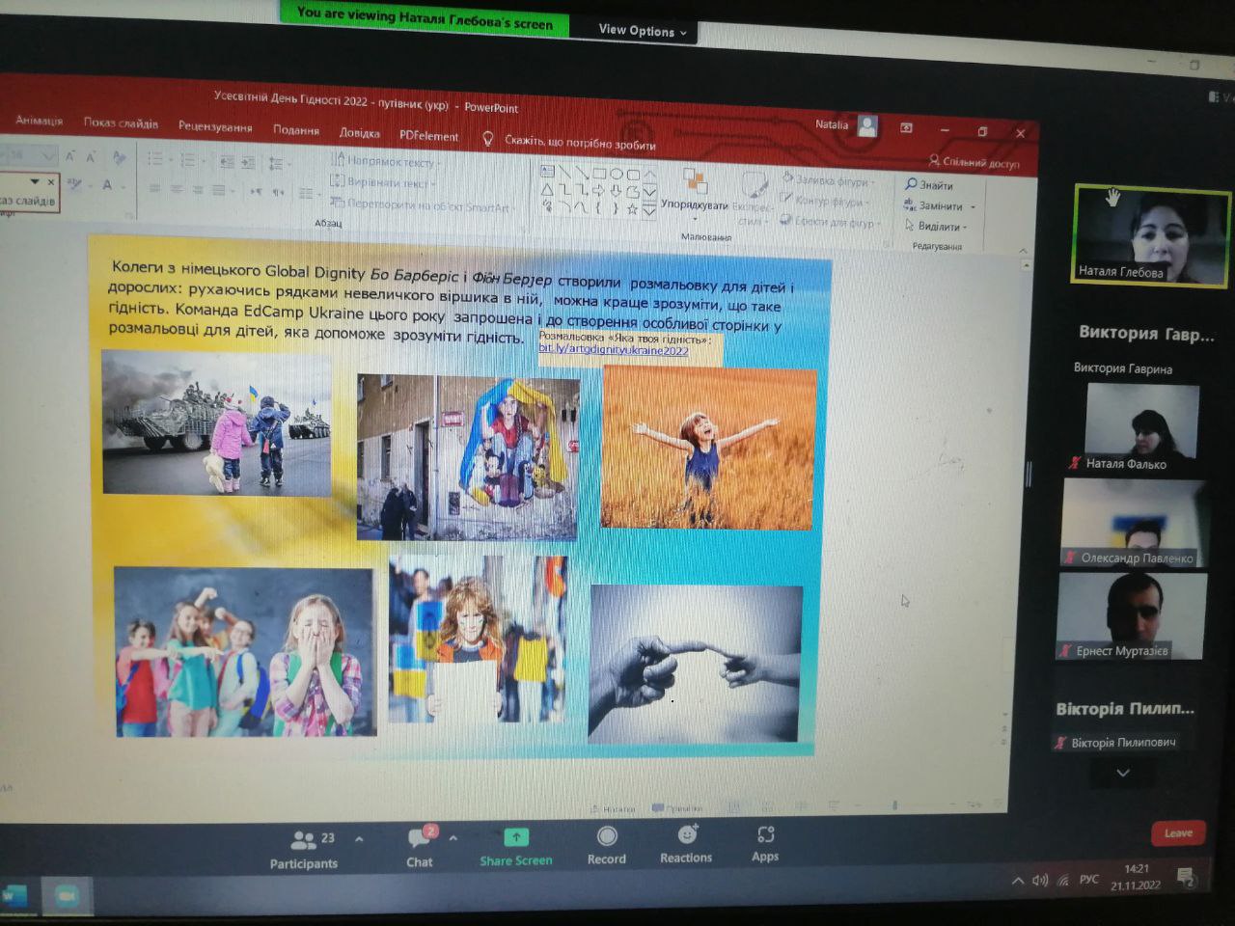The width and height of the screenshot is (1235, 926).
Task: Show more participants with the down chevron
Action: click(x=1123, y=773)
